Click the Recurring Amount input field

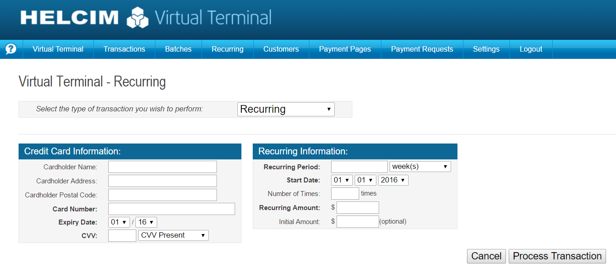357,207
